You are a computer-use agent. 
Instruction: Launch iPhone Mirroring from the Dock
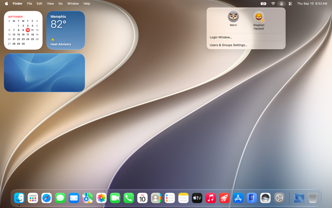click(x=251, y=198)
